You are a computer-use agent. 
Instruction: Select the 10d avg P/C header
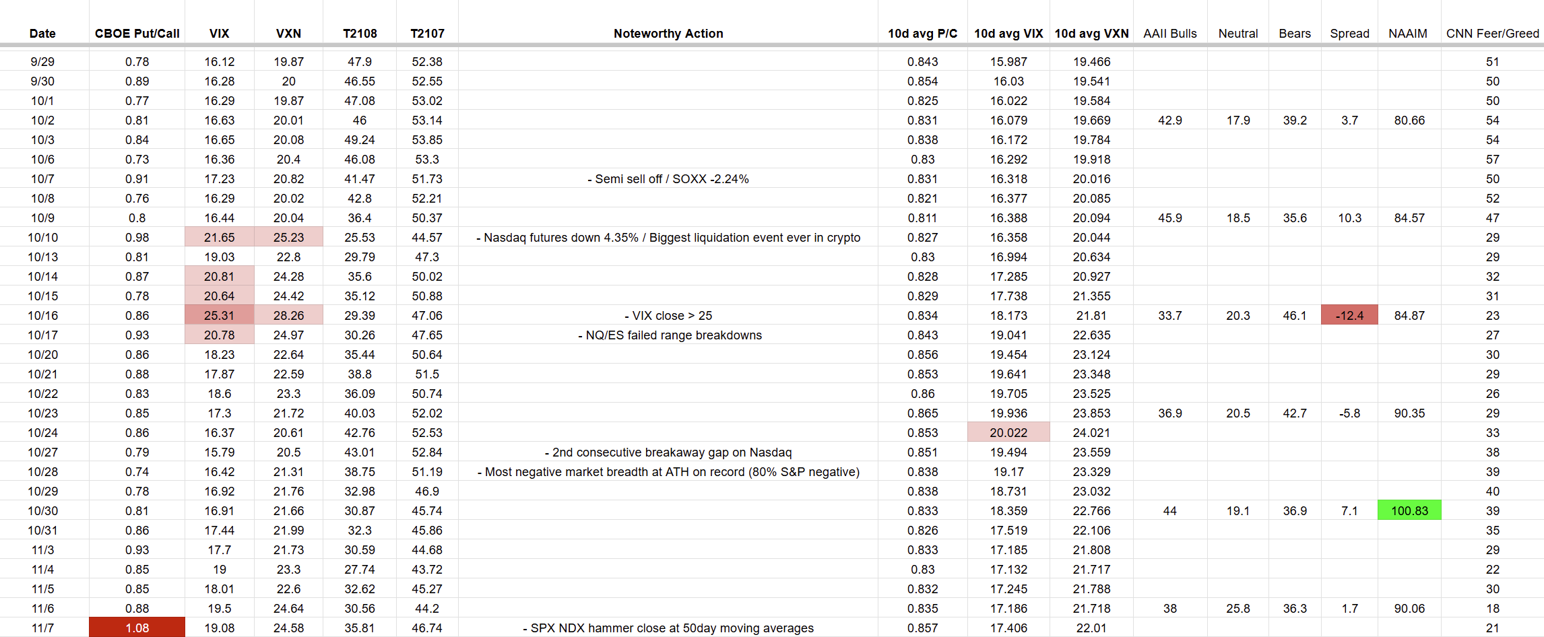pyautogui.click(x=922, y=34)
